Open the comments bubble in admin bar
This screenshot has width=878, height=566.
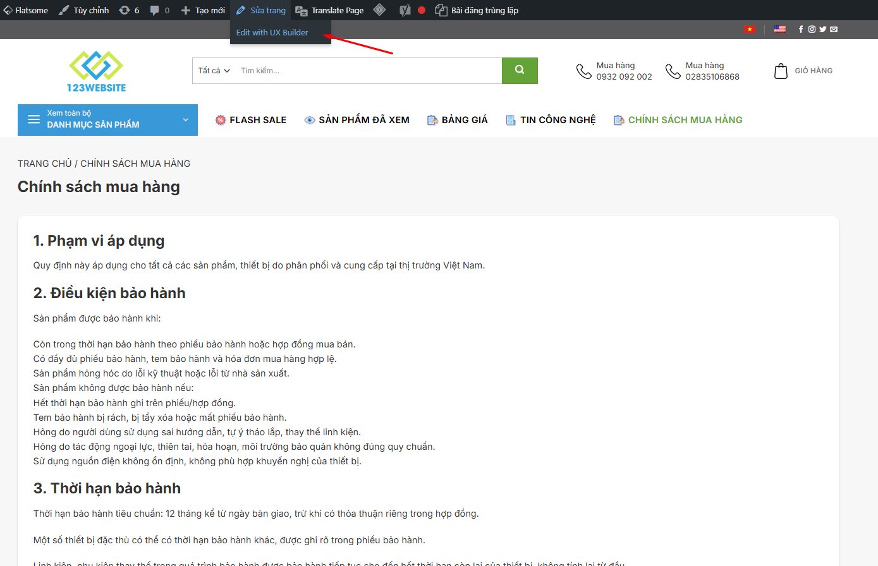tap(160, 10)
